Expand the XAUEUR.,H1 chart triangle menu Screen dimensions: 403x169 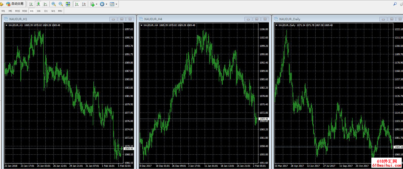pos(6,25)
